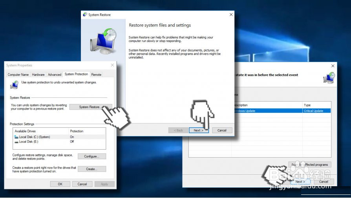The image size is (351, 198).
Task: Open the Advanced tab
Action: [55, 75]
